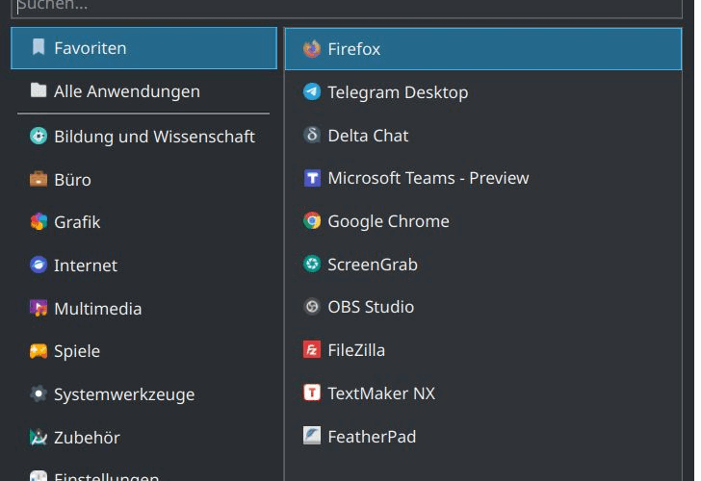The image size is (701, 481).
Task: Open the Büro category
Action: [144, 180]
